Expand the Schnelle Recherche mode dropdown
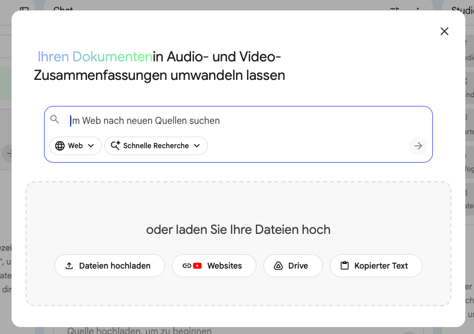The image size is (474, 334). point(156,146)
